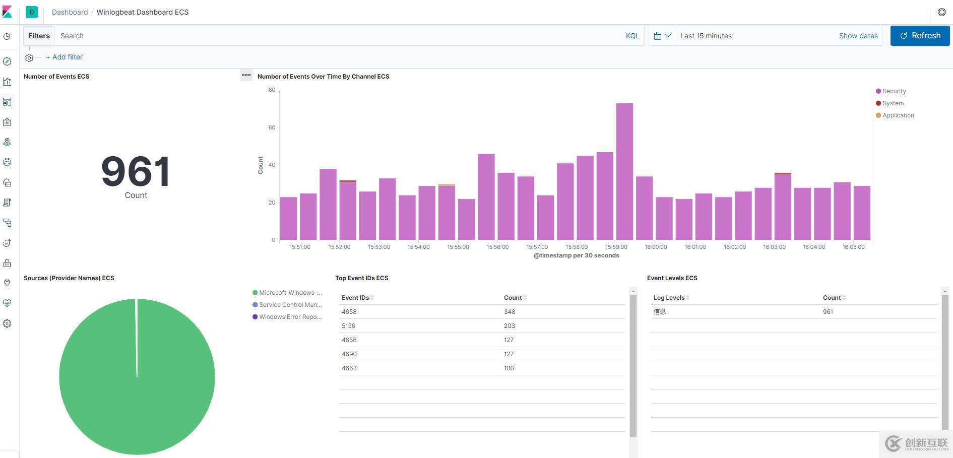The width and height of the screenshot is (953, 458).
Task: Click event ID 4690 cell
Action: [349, 354]
